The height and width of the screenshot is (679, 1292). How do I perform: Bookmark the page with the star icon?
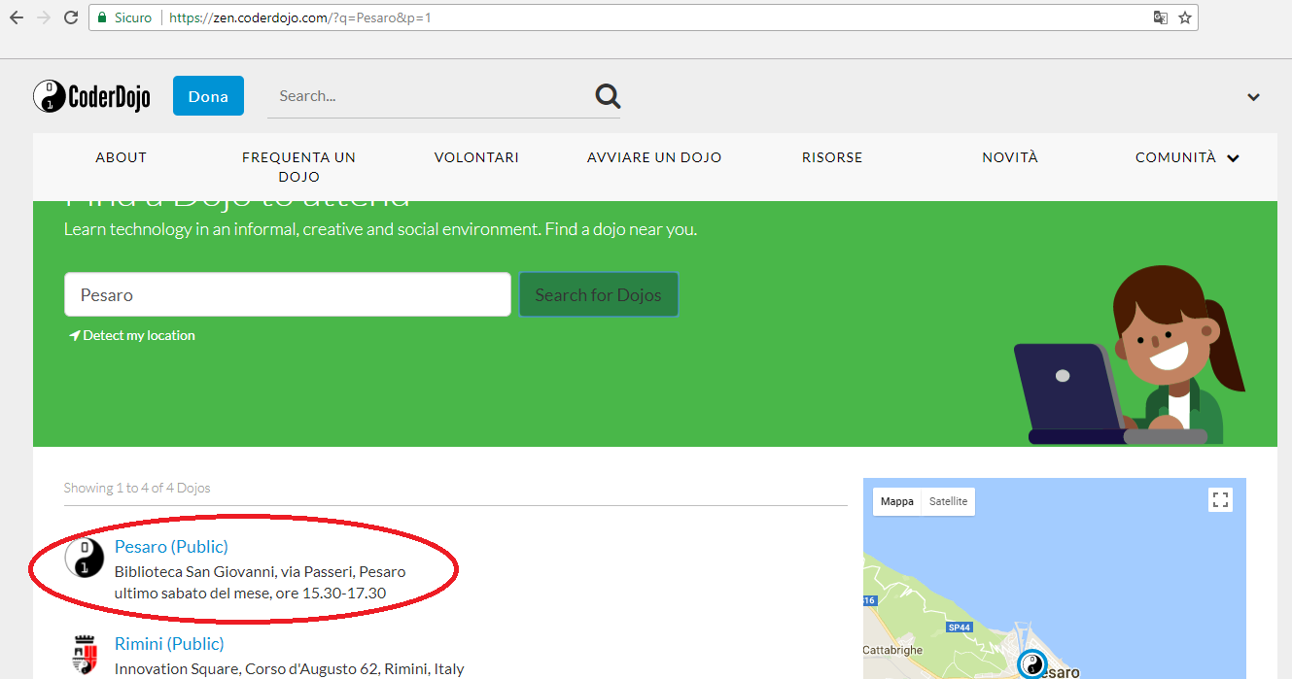click(1185, 17)
